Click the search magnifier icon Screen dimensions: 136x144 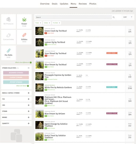pos(114,17)
